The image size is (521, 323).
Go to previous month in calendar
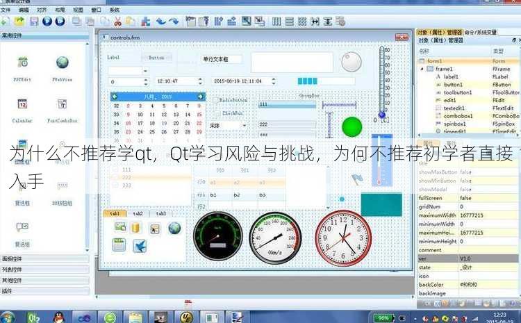click(115, 97)
